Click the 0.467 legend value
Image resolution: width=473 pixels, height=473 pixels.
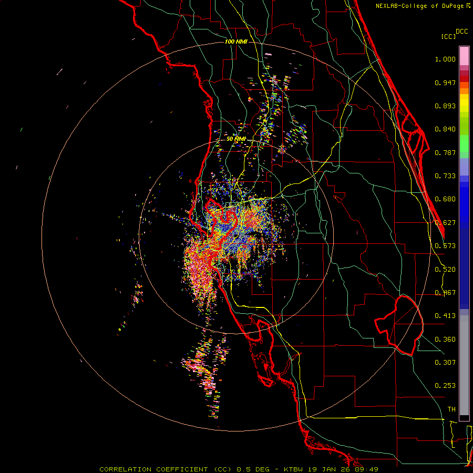tap(445, 293)
